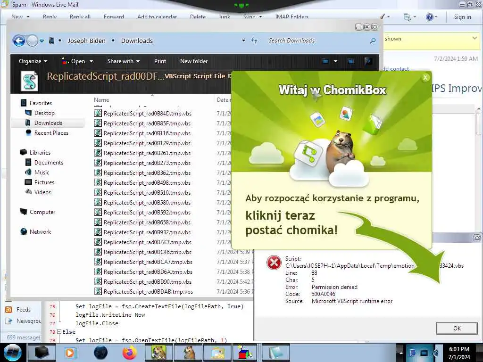
Task: Click Forward in Live Mail toolbar
Action: pyautogui.click(x=114, y=16)
